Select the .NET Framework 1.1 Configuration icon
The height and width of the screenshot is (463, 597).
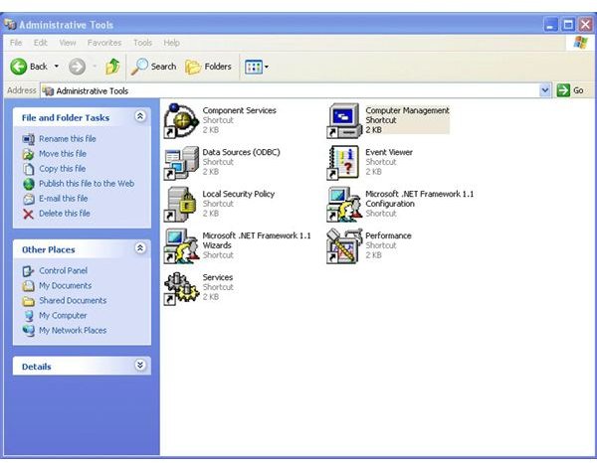coord(344,205)
